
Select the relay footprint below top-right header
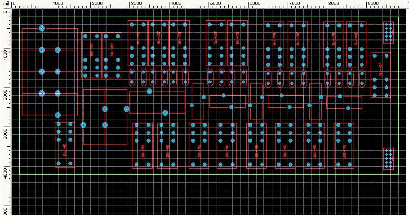click(x=381, y=75)
